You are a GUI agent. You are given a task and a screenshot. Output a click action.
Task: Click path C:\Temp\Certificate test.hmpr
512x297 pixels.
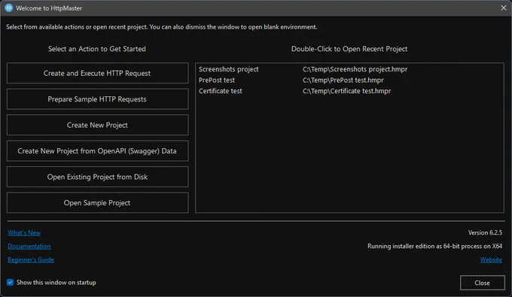tap(346, 91)
